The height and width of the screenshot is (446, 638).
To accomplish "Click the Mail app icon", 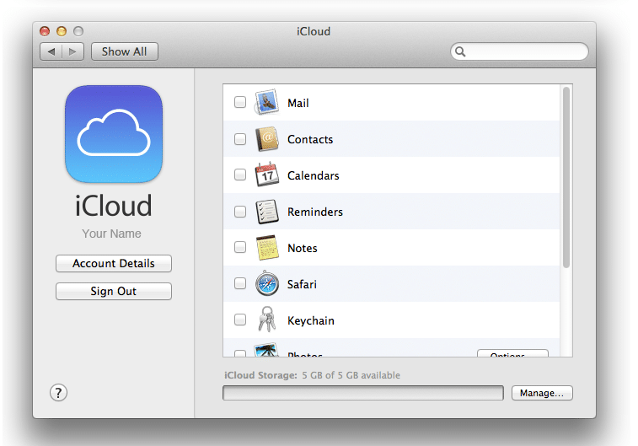I will pos(267,103).
